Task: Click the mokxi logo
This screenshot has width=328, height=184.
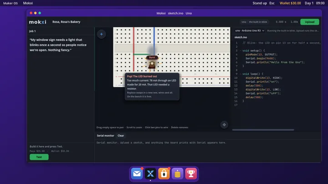Action: 38,22
